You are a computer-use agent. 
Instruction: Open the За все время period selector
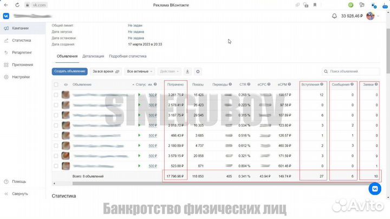pyautogui.click(x=106, y=71)
